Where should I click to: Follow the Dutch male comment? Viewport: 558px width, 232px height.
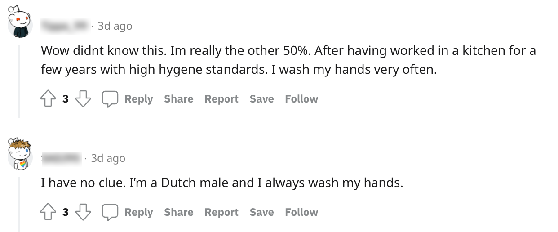301,213
